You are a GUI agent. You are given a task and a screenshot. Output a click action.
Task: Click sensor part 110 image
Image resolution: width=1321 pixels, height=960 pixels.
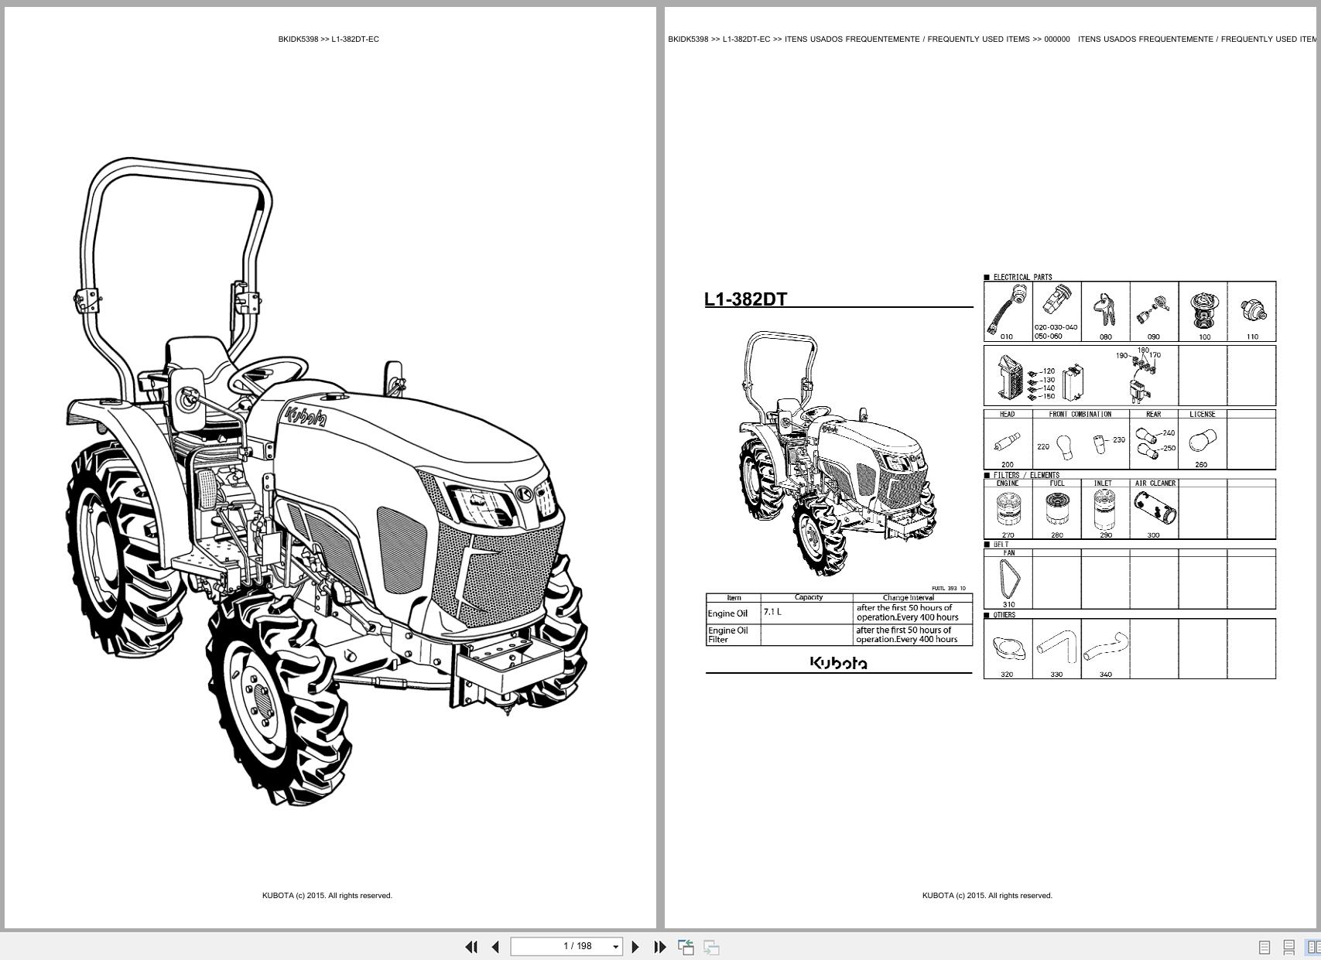click(x=1252, y=311)
